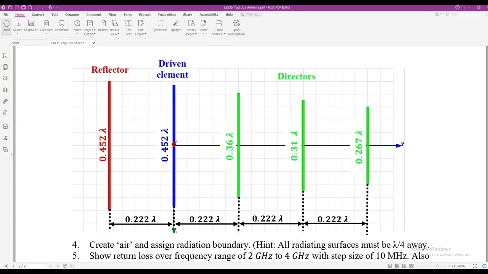Select the Hand tool
The width and height of the screenshot is (488, 274).
click(x=6, y=26)
